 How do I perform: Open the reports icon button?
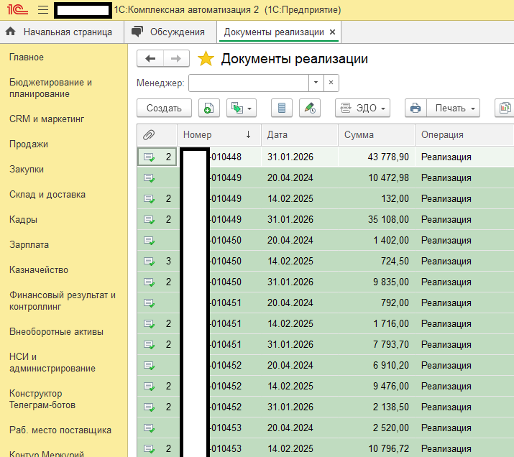coord(505,108)
